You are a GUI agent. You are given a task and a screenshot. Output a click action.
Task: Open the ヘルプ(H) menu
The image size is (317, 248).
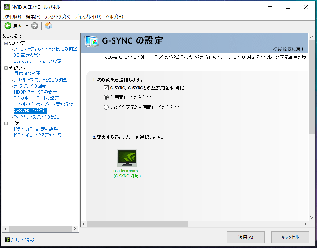[x=115, y=17]
